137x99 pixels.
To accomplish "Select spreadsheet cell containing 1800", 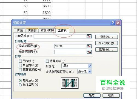I will click(40, 13).
